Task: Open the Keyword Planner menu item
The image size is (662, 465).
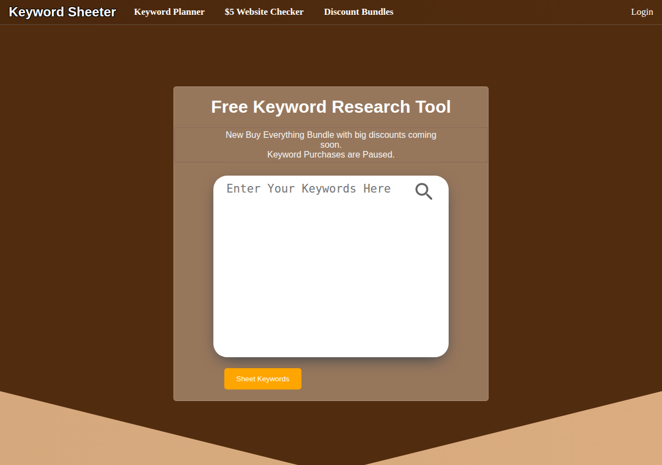Action: pyautogui.click(x=169, y=12)
